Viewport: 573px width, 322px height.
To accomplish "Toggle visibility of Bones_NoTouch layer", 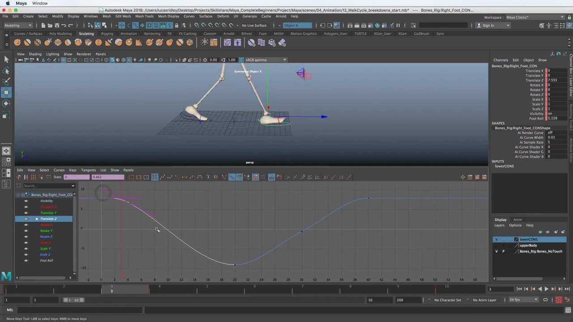I will tap(496, 251).
